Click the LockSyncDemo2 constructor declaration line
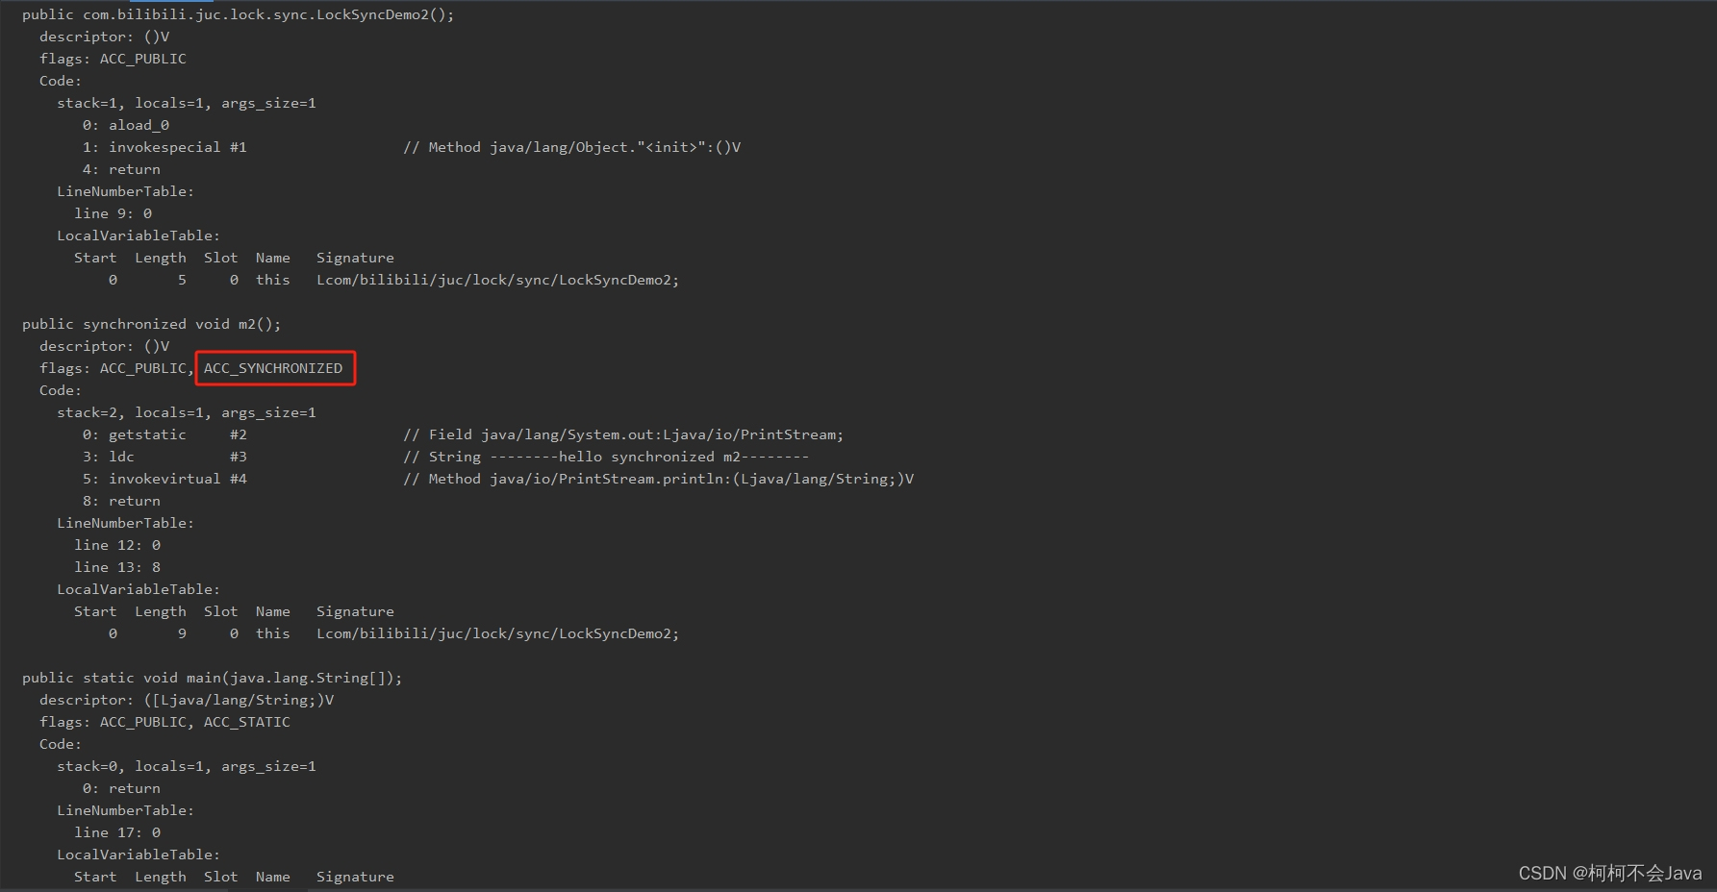The height and width of the screenshot is (892, 1717). pos(239,14)
